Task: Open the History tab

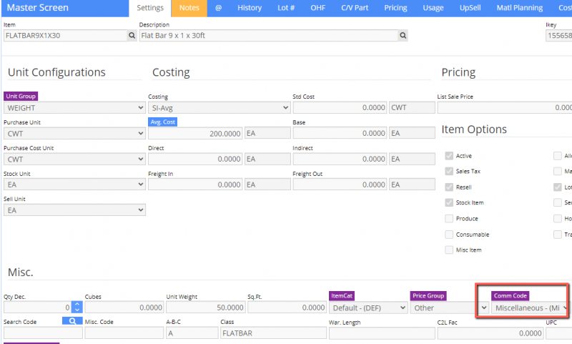Action: 249,8
